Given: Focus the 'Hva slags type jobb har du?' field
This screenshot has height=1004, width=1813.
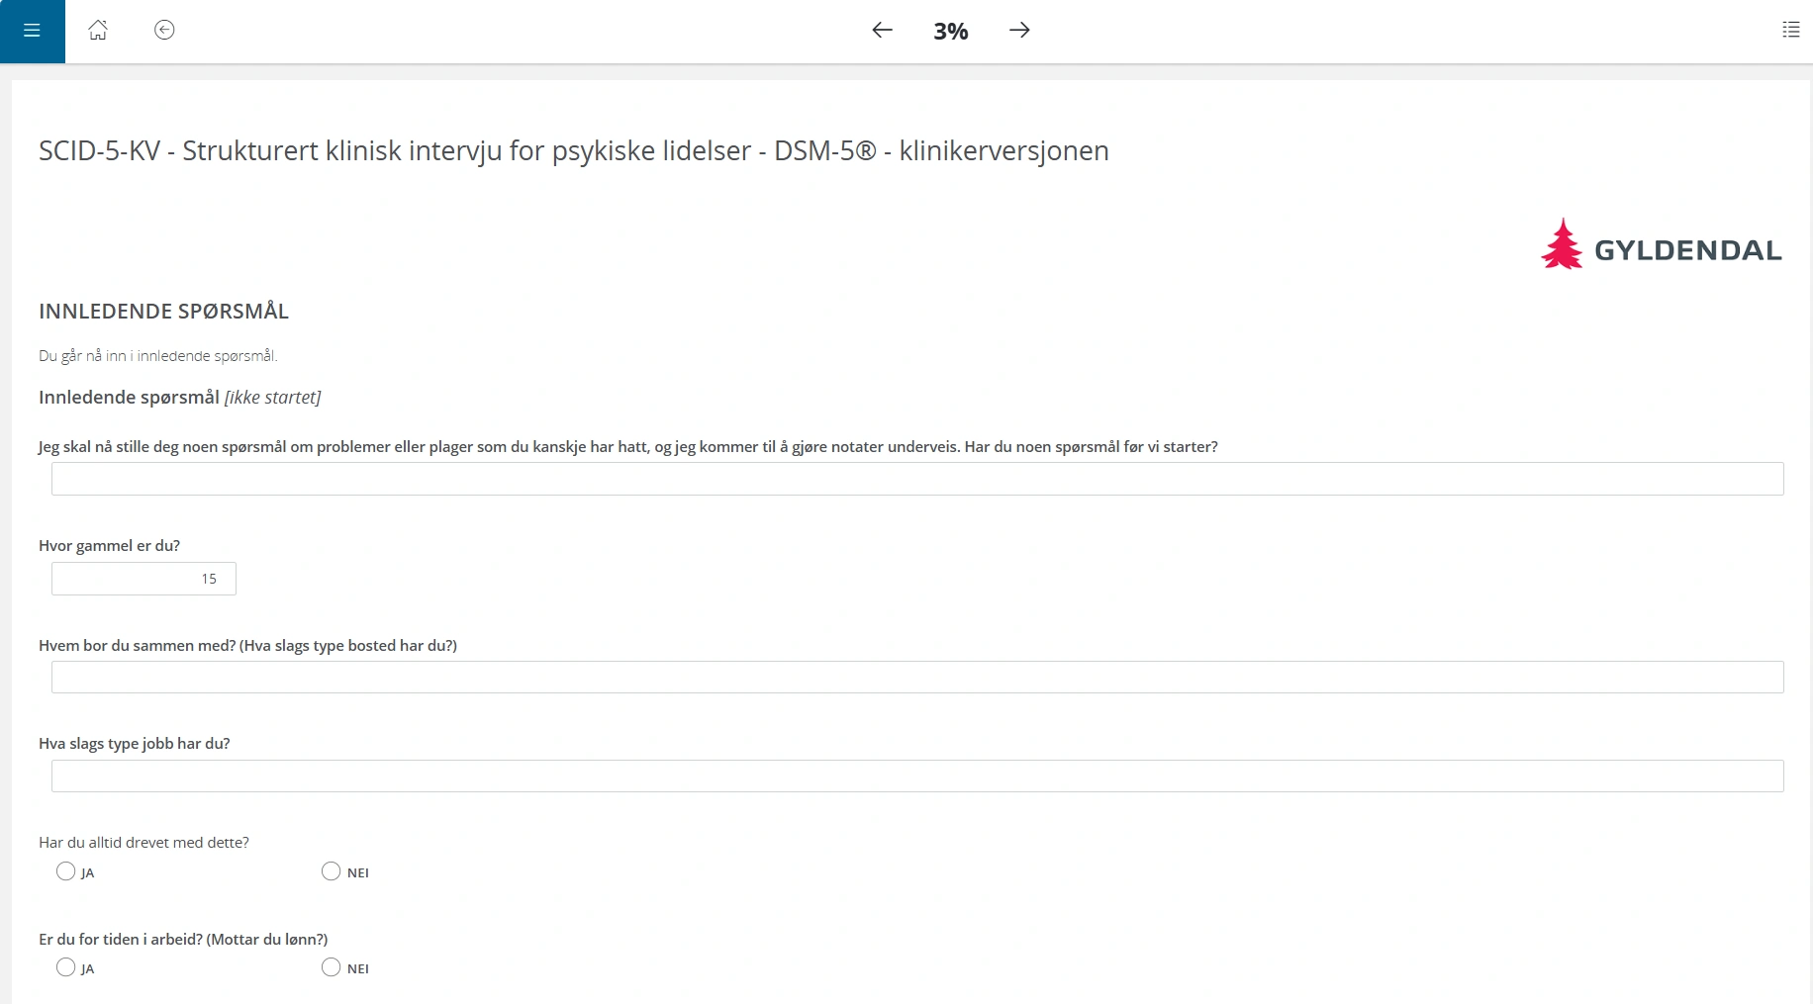Looking at the screenshot, I should tap(917, 776).
